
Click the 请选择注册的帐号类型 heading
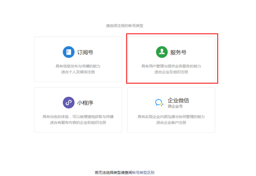125,26
